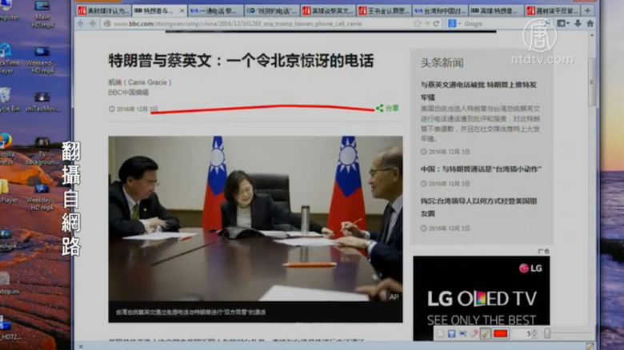Click the blue save floppy disk icon
624x350 pixels.
pos(452,333)
